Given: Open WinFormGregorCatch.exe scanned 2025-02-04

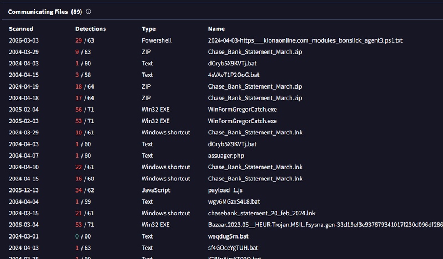Looking at the screenshot, I should (243, 110).
